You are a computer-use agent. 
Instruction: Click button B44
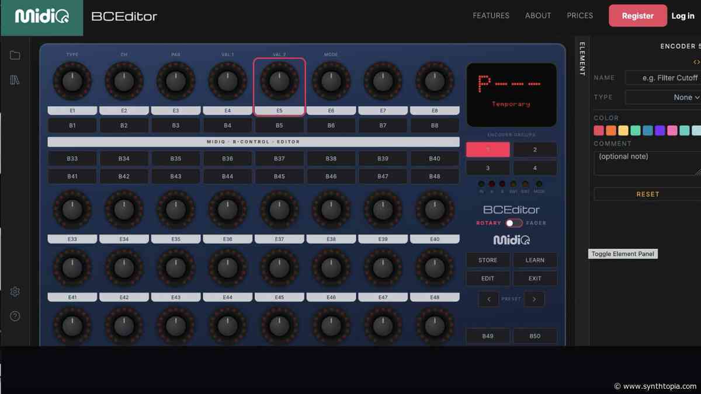coord(228,176)
